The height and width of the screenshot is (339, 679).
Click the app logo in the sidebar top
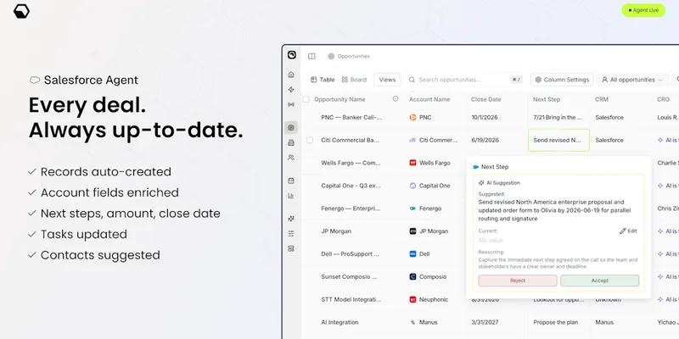[292, 55]
